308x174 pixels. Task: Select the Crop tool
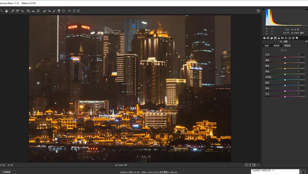point(28,11)
